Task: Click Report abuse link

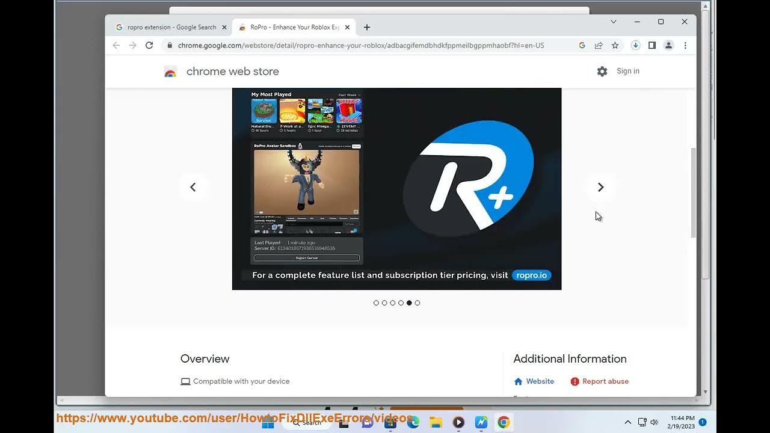Action: click(x=605, y=381)
